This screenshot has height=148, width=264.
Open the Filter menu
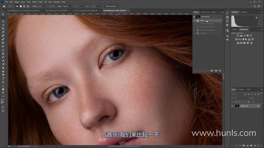[x=41, y=2]
